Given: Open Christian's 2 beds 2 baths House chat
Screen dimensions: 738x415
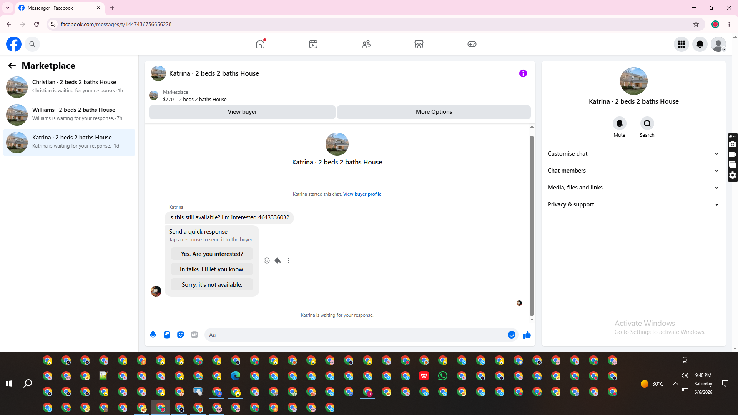Looking at the screenshot, I should click(69, 87).
